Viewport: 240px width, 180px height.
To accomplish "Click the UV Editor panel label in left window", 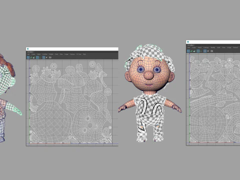I will (30, 52).
